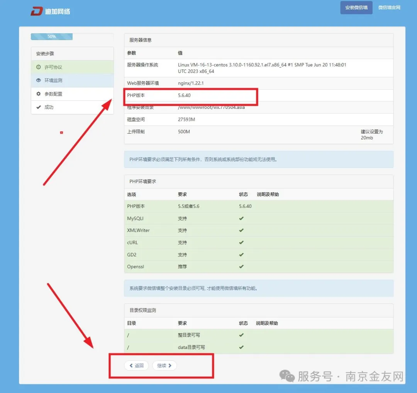Image resolution: width=417 pixels, height=393 pixels.
Task: Select the 成功 step
Action: pos(49,107)
